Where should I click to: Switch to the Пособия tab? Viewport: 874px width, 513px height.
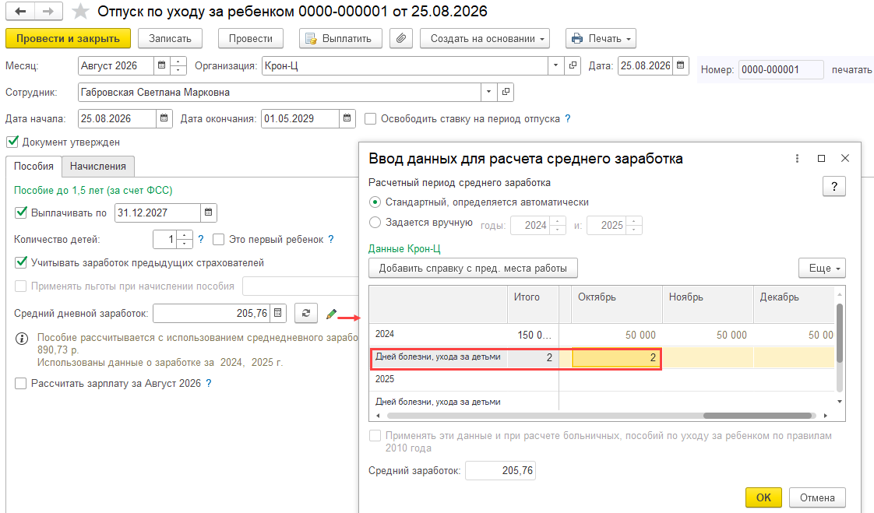[33, 166]
